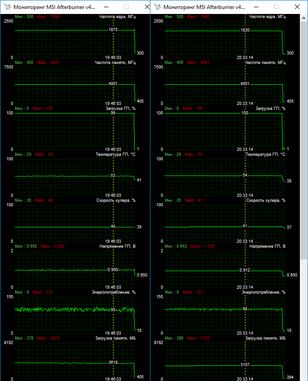Screen dimensions: 308x381
Task: Minimize the right monitoring window
Action: pos(256,7)
